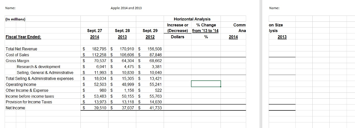Select the "from '13 to '14" header cell
Image resolution: width=355 pixels, height=128 pixels.
point(205,31)
